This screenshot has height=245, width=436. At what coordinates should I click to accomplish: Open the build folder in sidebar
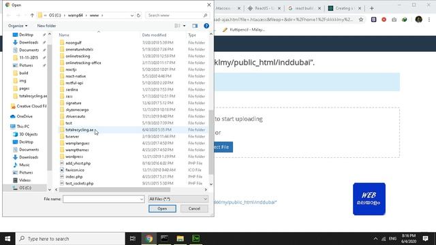tap(23, 73)
